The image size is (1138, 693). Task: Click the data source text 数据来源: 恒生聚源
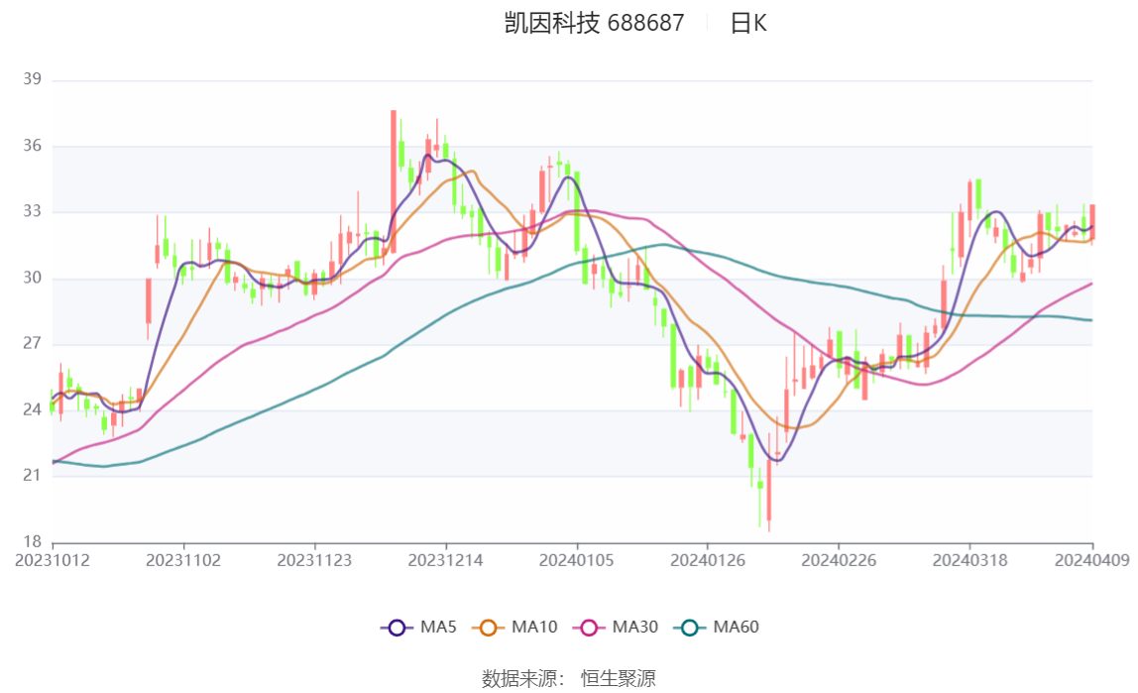point(569,678)
